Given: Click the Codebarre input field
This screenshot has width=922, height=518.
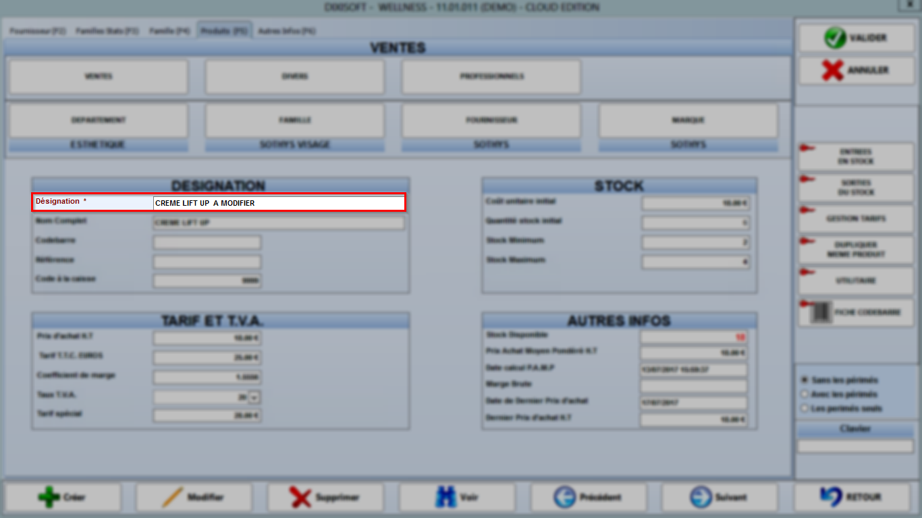Looking at the screenshot, I should tap(207, 242).
